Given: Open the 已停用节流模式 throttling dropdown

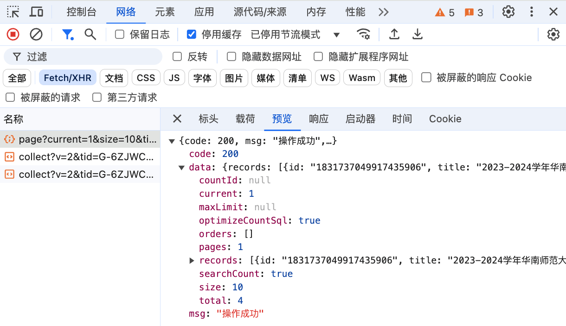Looking at the screenshot, I should click(x=296, y=35).
